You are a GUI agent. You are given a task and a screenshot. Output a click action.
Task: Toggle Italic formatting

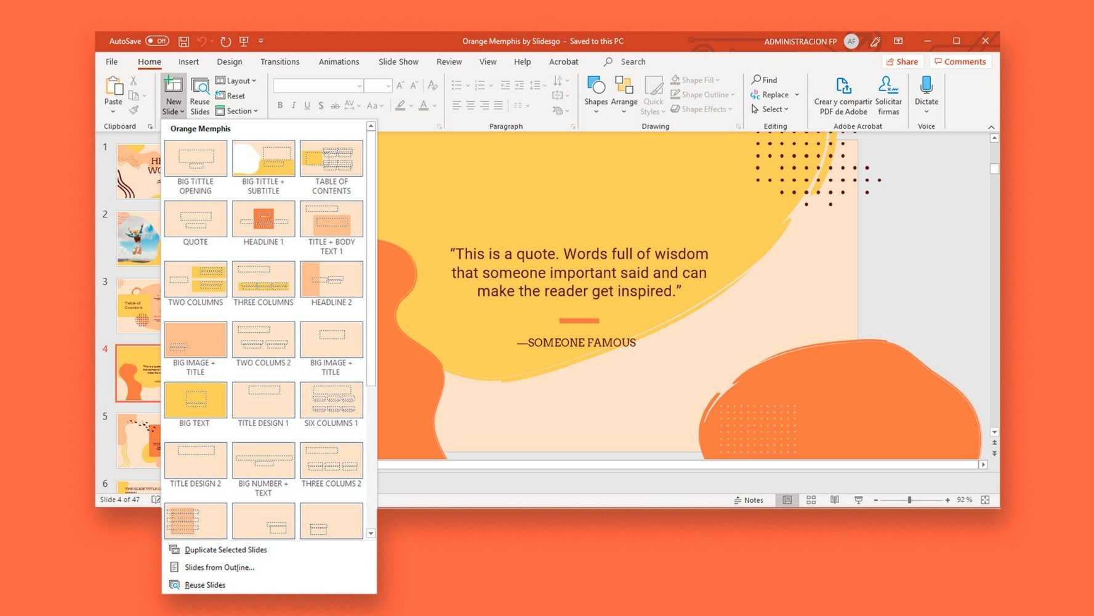click(294, 105)
